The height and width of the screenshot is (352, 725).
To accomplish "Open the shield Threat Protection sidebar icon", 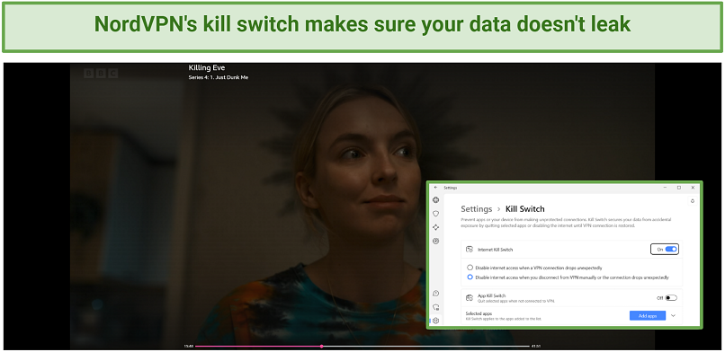I will pos(435,214).
